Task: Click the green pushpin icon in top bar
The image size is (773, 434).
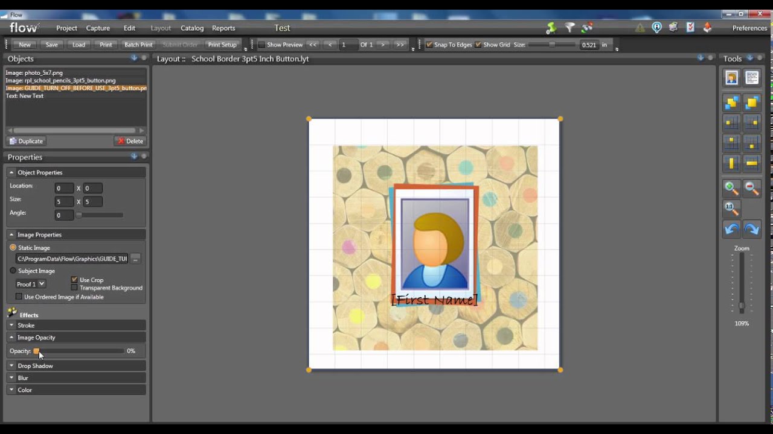Action: pos(551,28)
